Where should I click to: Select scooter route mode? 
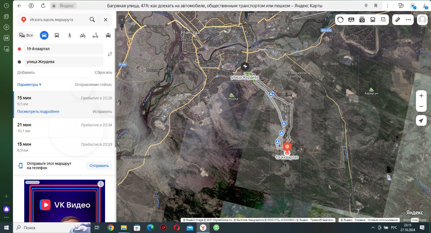[95, 35]
